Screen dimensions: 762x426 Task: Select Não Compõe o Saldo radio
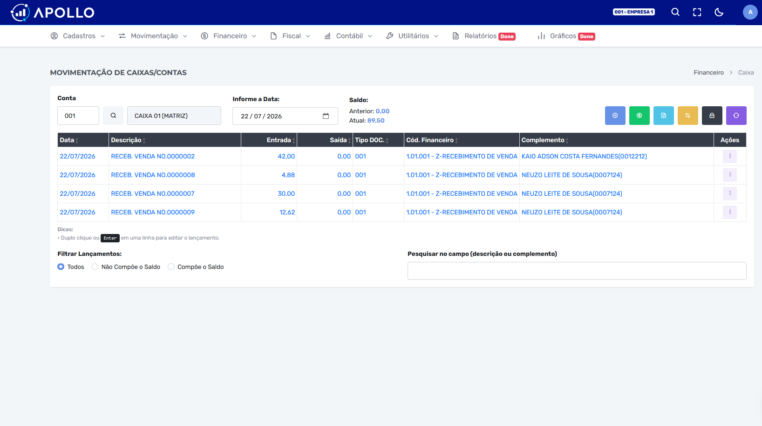coord(95,267)
